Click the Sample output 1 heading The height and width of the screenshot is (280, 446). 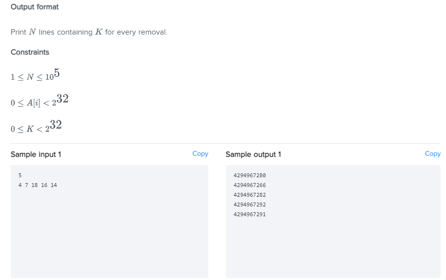pos(253,154)
